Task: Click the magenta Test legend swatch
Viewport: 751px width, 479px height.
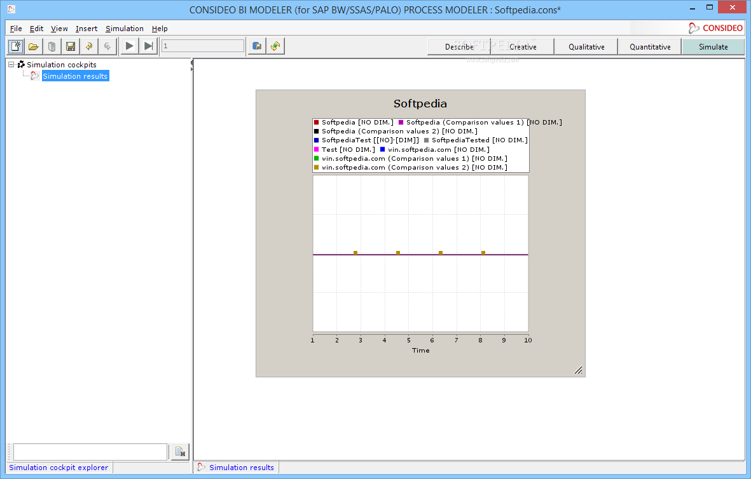Action: [x=316, y=149]
